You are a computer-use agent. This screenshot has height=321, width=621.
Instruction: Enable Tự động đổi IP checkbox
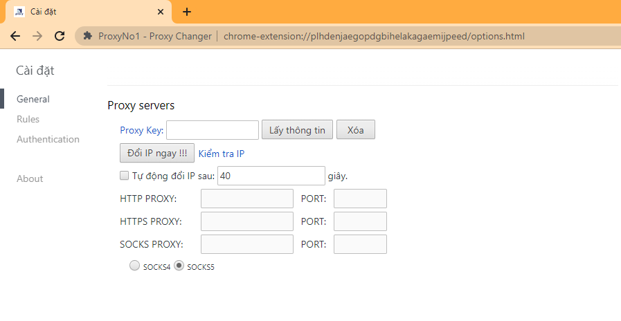(125, 176)
